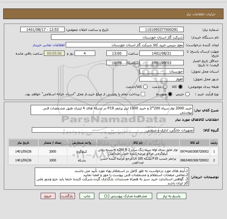227x219 pixels.
Task: Click the جزئیات اطلاعات نیاز page header
Action: click(201, 14)
